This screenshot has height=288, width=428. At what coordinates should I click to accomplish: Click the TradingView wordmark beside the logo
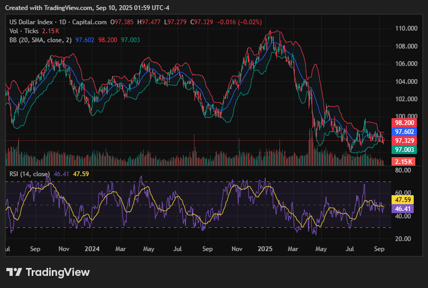click(58, 272)
